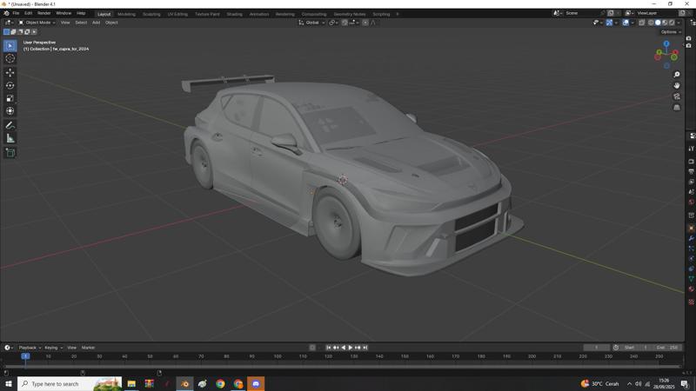Toggle proportional editing in header
This screenshot has width=696, height=391.
365,23
